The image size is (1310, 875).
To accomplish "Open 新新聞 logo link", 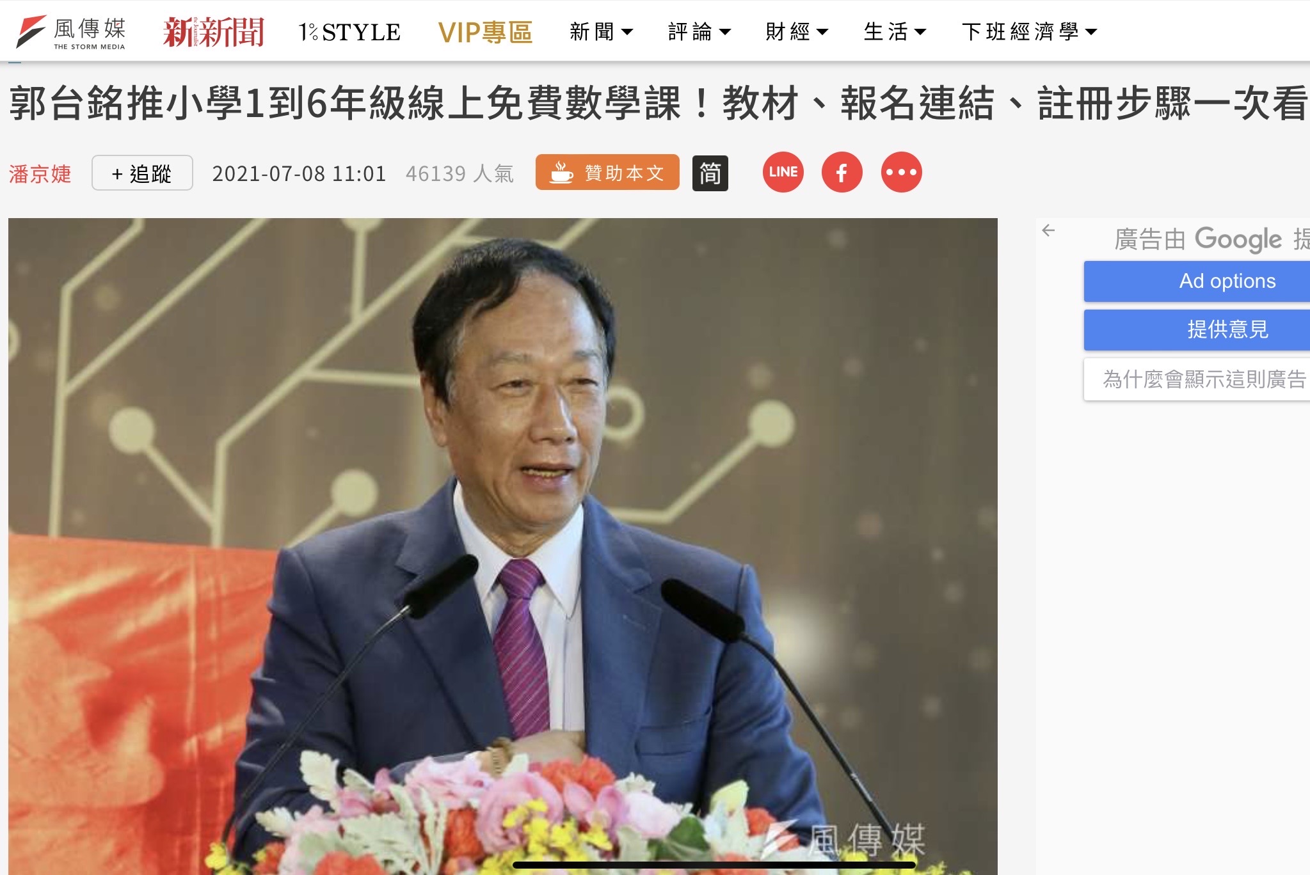I will (x=213, y=32).
